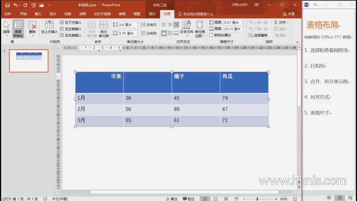Viewport: 357px width, 201px height.
Task: Click the cell height field showing 2.6 厘米
Action: [127, 25]
